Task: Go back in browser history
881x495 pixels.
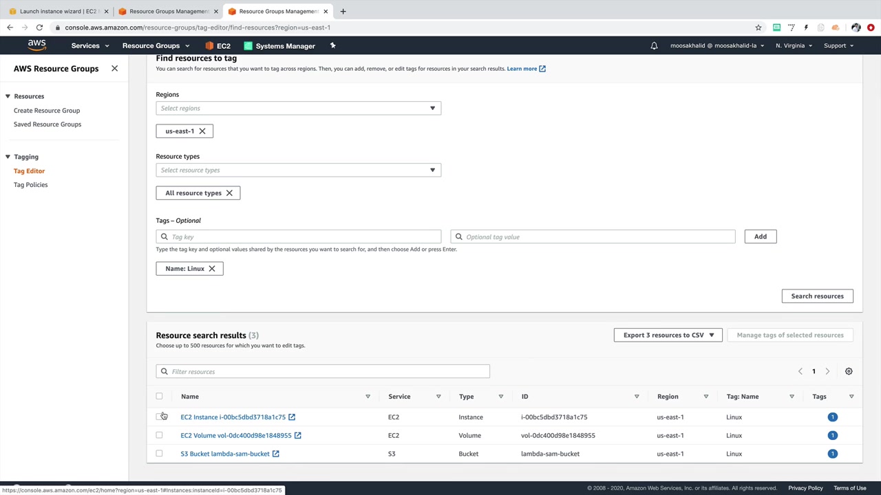Action: [x=10, y=27]
